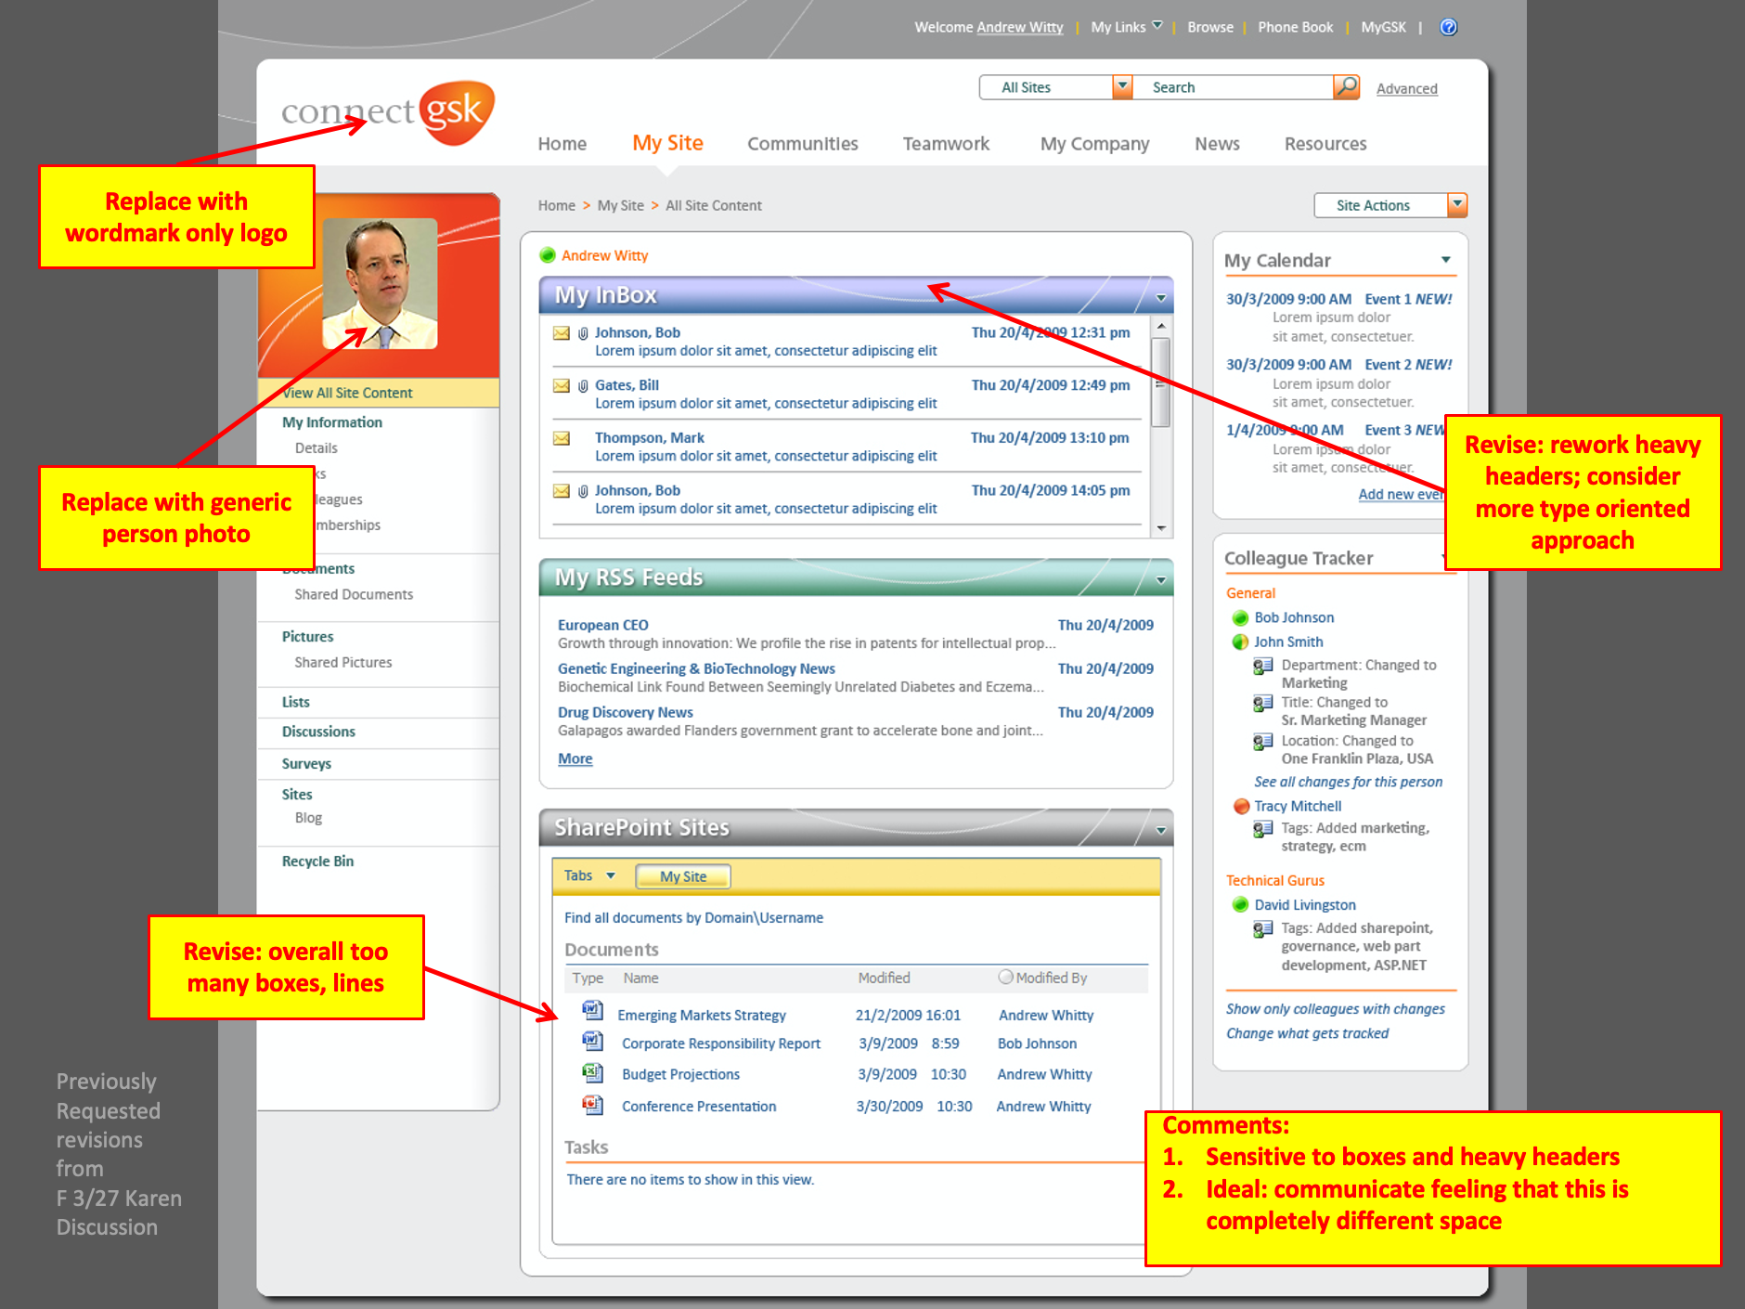Go to the Home navigation tab

[x=562, y=144]
